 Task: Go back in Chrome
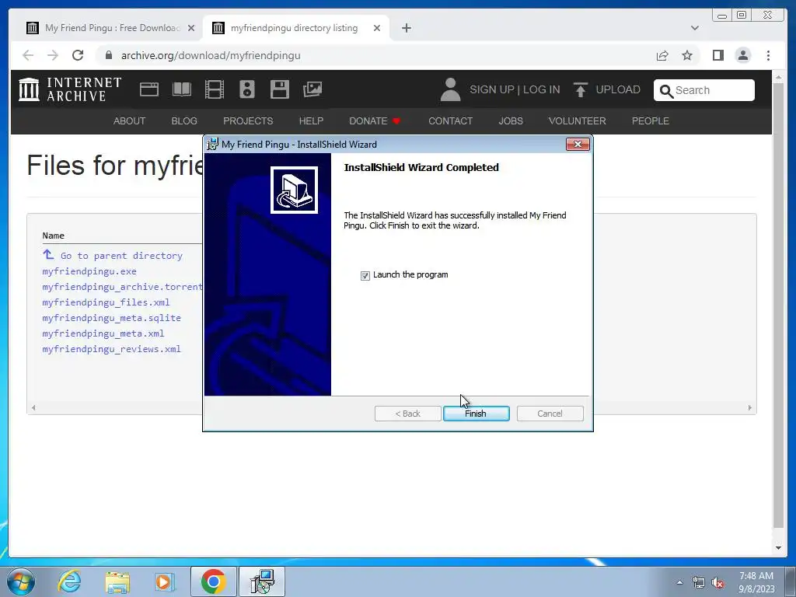point(28,55)
